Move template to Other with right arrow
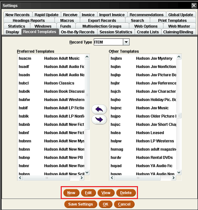Screen dimensions: 198x210 pos(99,119)
